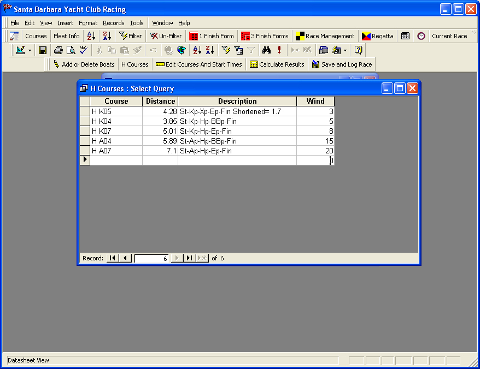Click the New Object icon
Screen dimensions: 480x369
click(x=336, y=50)
